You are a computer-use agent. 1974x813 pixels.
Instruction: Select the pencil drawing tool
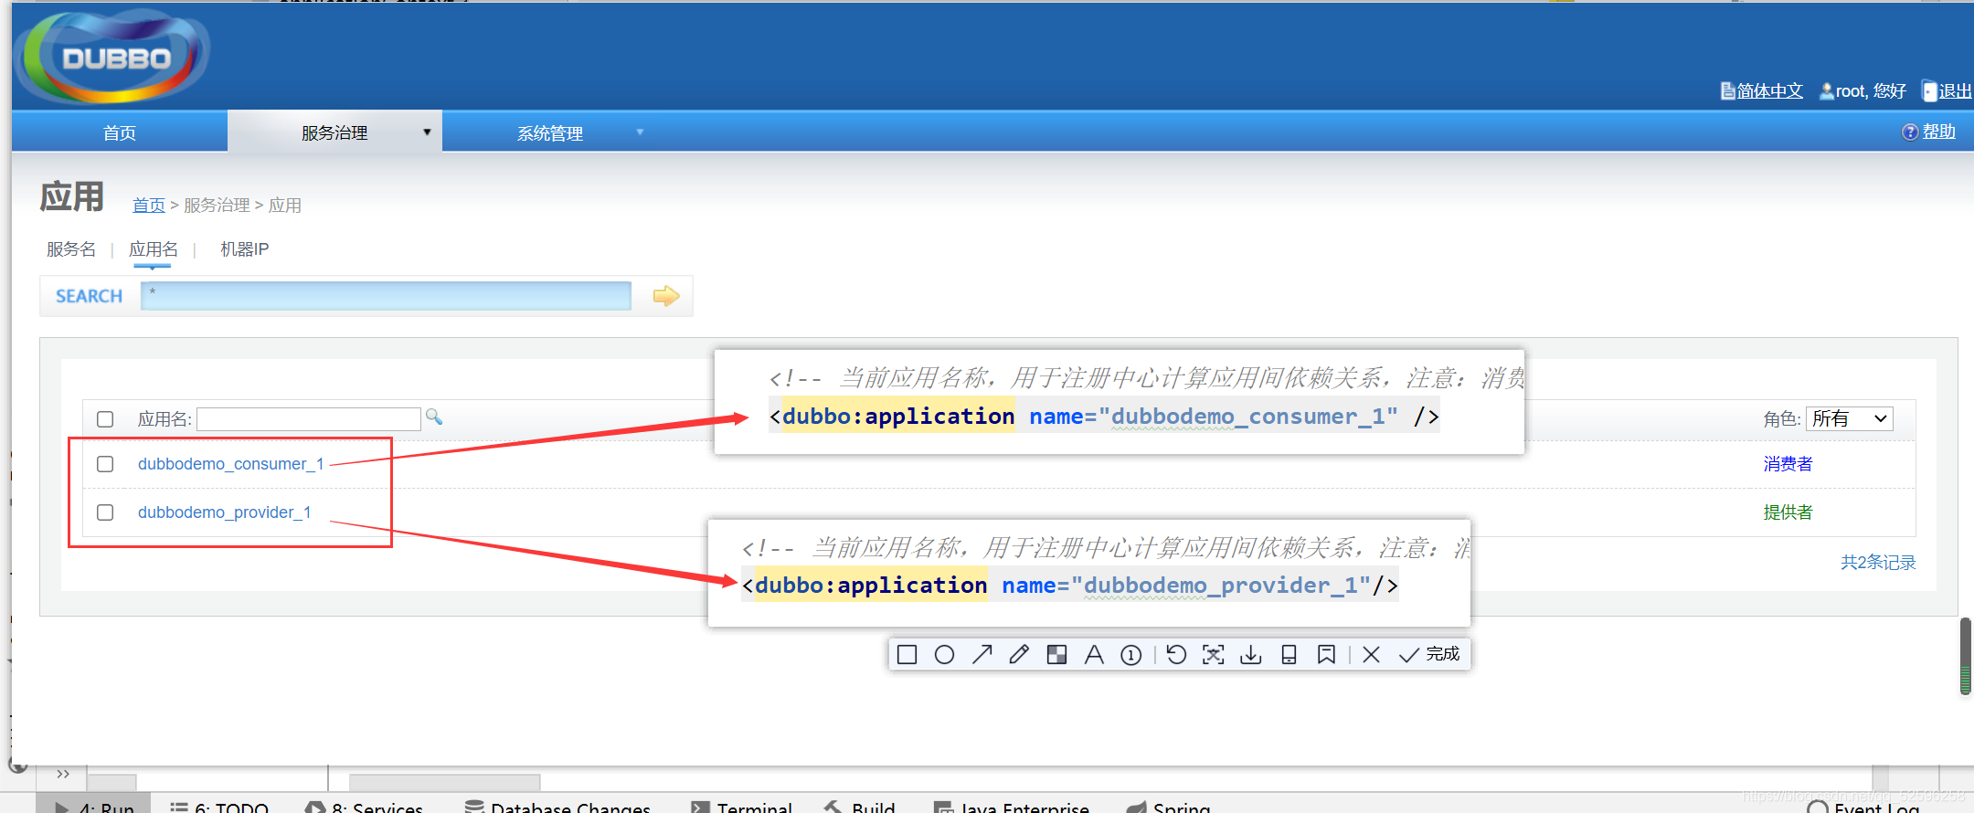coord(1019,654)
